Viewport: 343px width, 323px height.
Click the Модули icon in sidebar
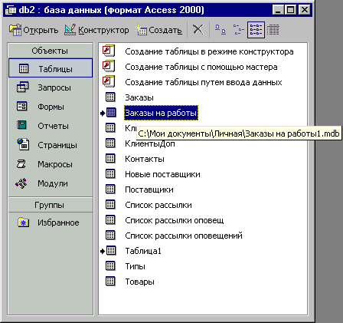pyautogui.click(x=21, y=183)
